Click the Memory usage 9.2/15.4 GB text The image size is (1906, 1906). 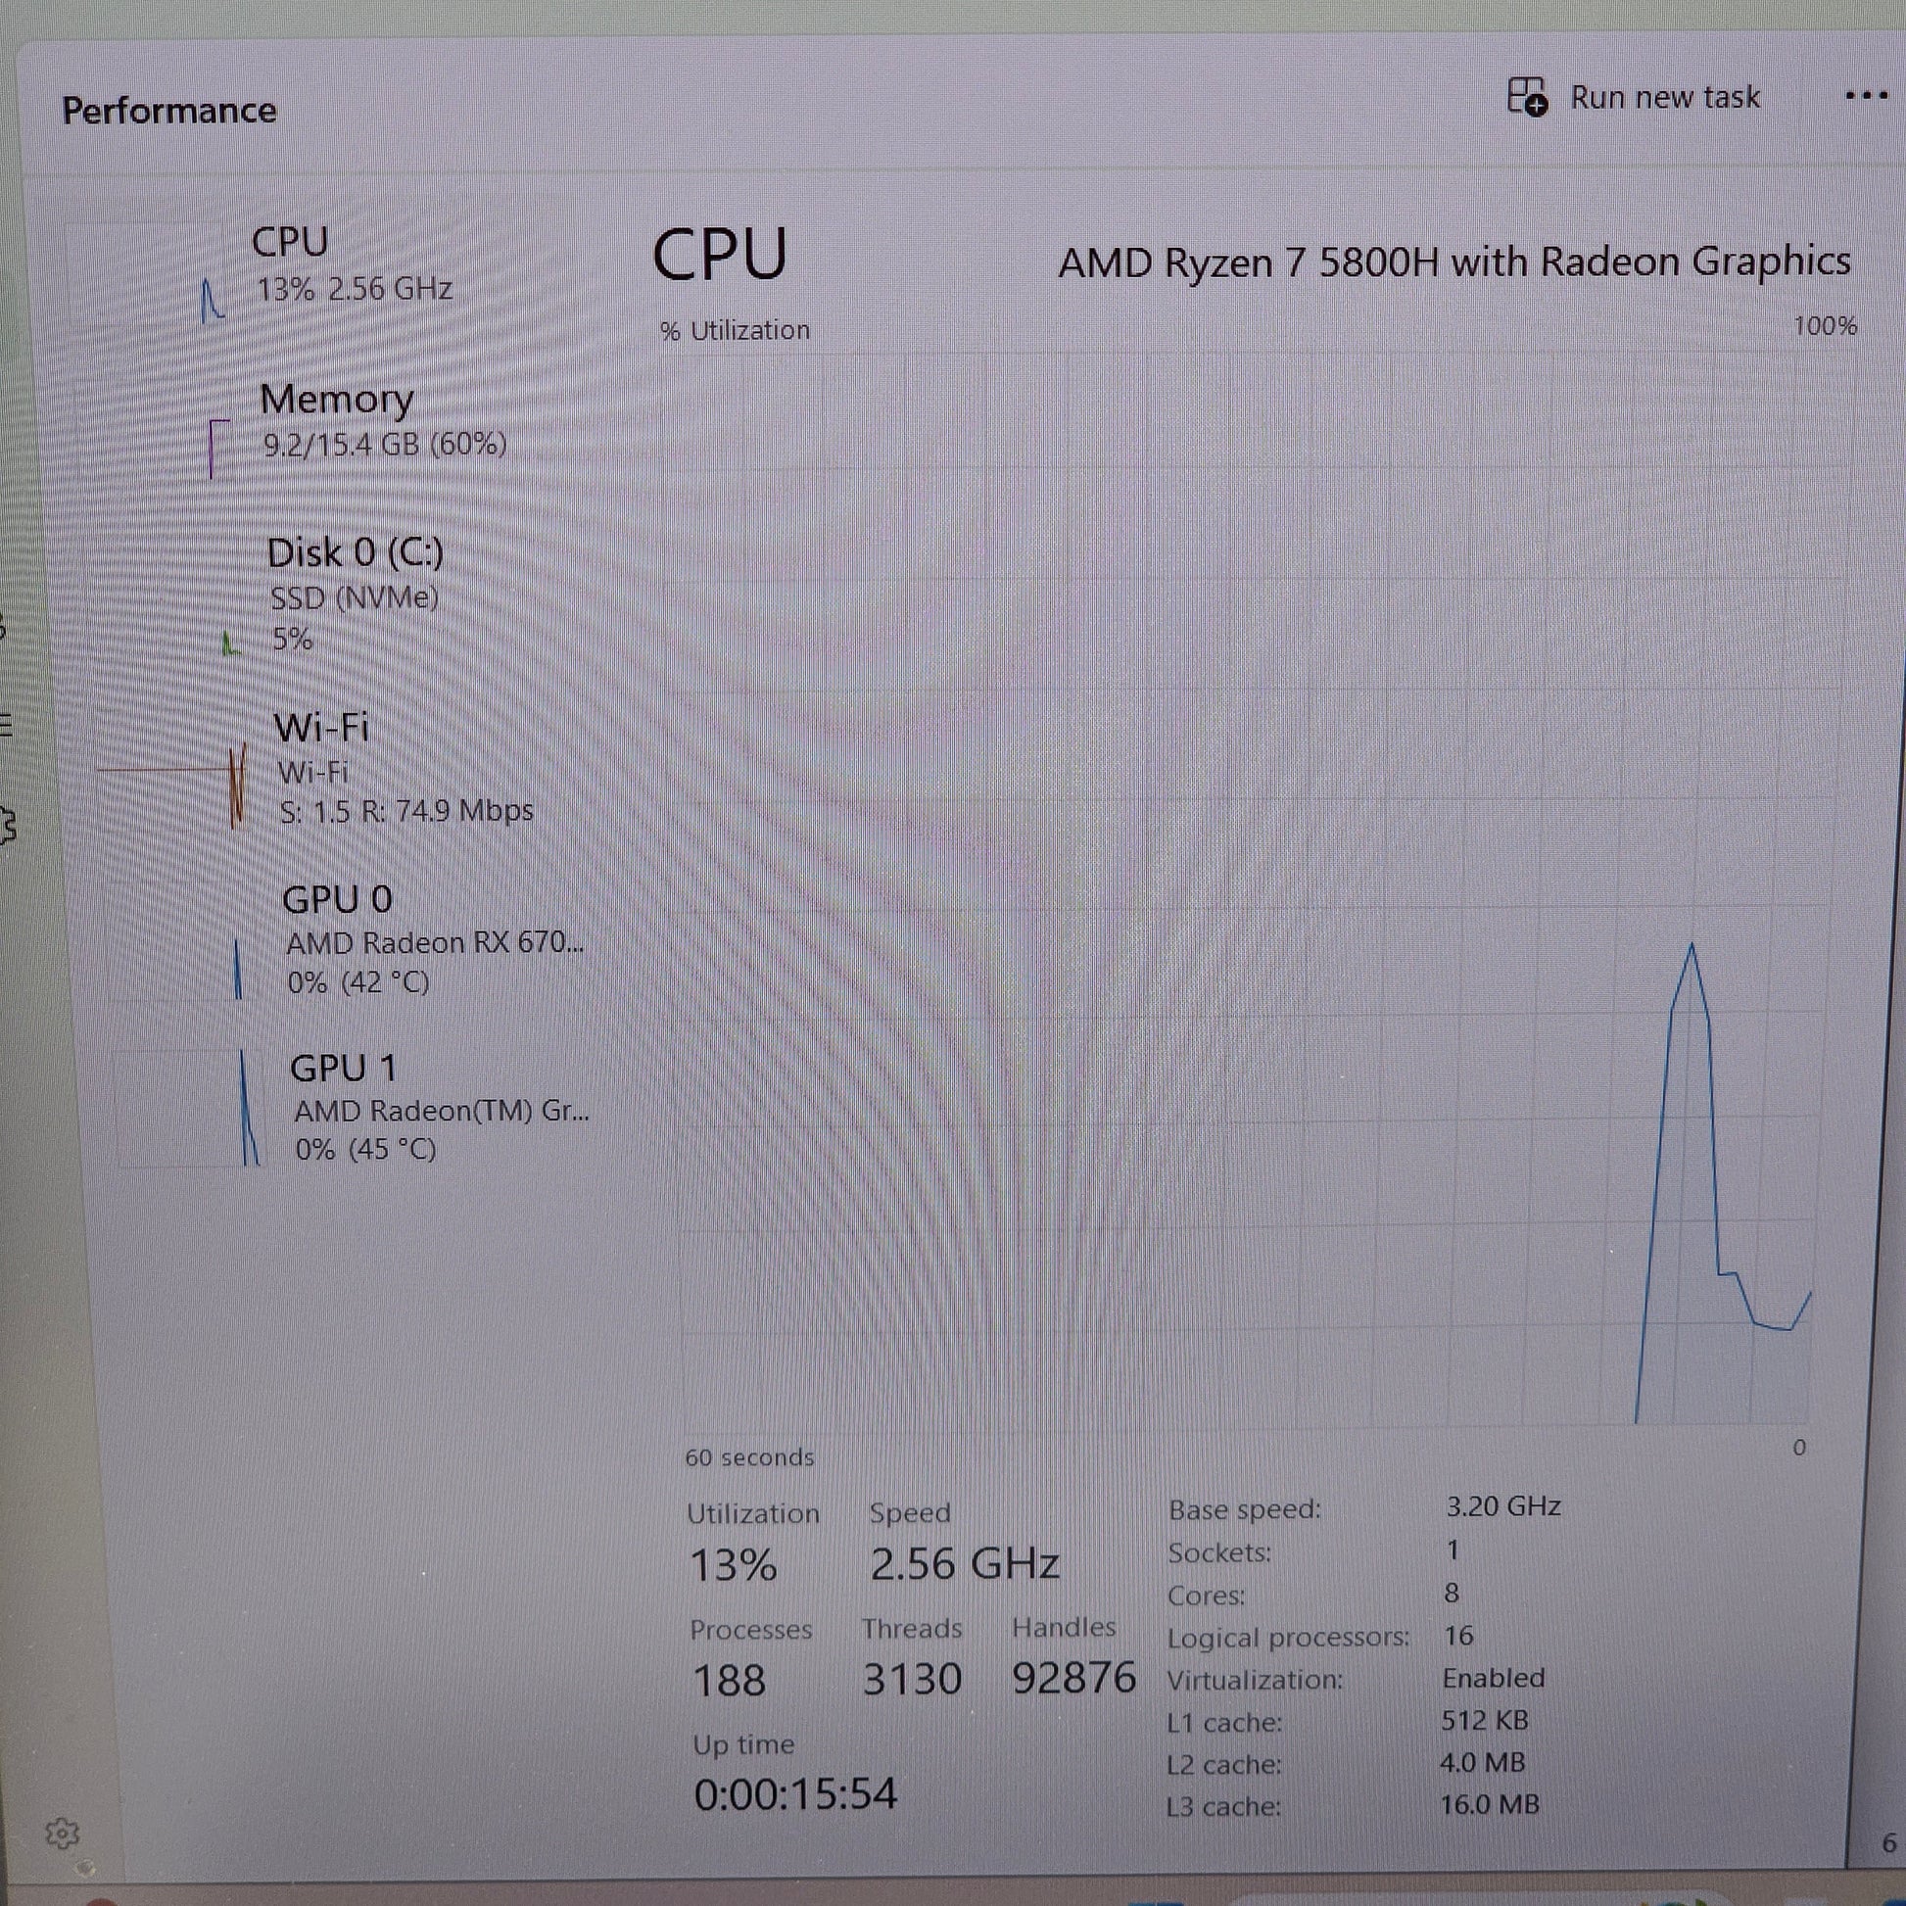pos(385,444)
